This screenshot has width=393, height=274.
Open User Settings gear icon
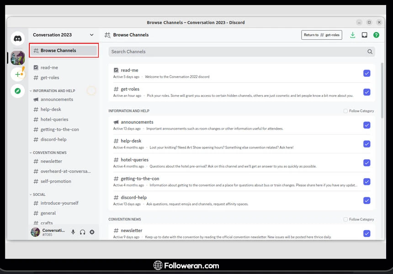pos(92,232)
